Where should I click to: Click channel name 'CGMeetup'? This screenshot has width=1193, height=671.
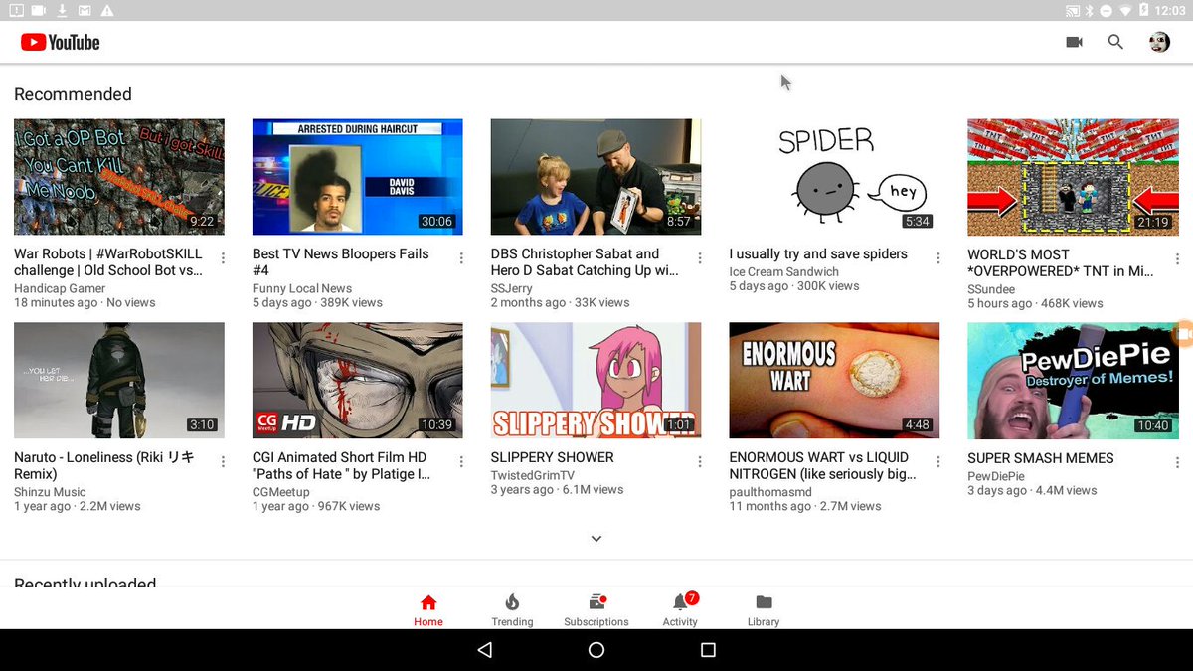pyautogui.click(x=283, y=492)
